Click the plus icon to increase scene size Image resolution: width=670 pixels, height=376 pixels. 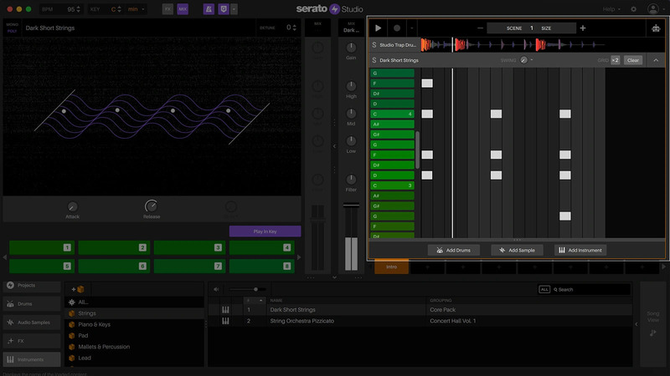pos(582,28)
